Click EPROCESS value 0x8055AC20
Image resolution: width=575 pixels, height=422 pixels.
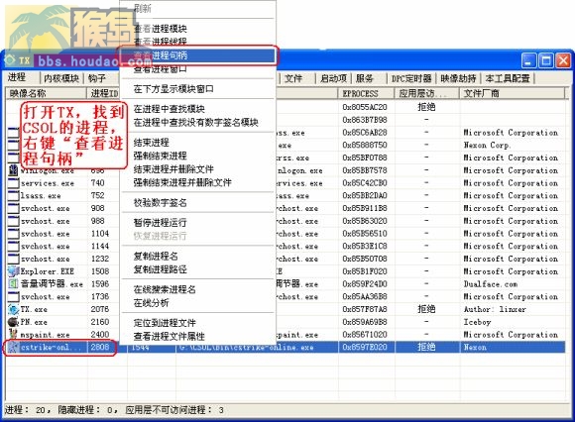365,107
